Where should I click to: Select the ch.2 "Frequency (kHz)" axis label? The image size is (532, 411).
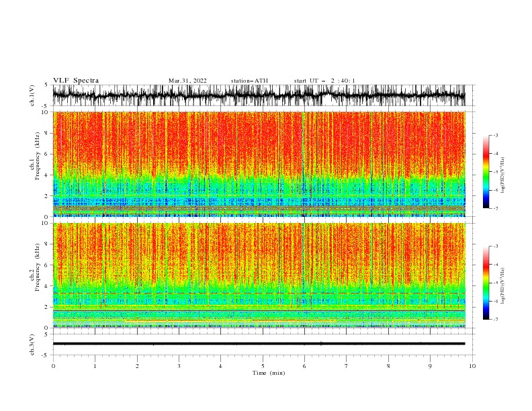pos(38,267)
